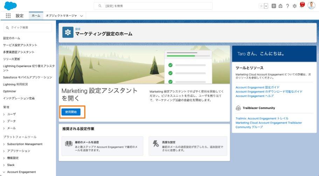Open the notifications bell icon

click(302, 5)
